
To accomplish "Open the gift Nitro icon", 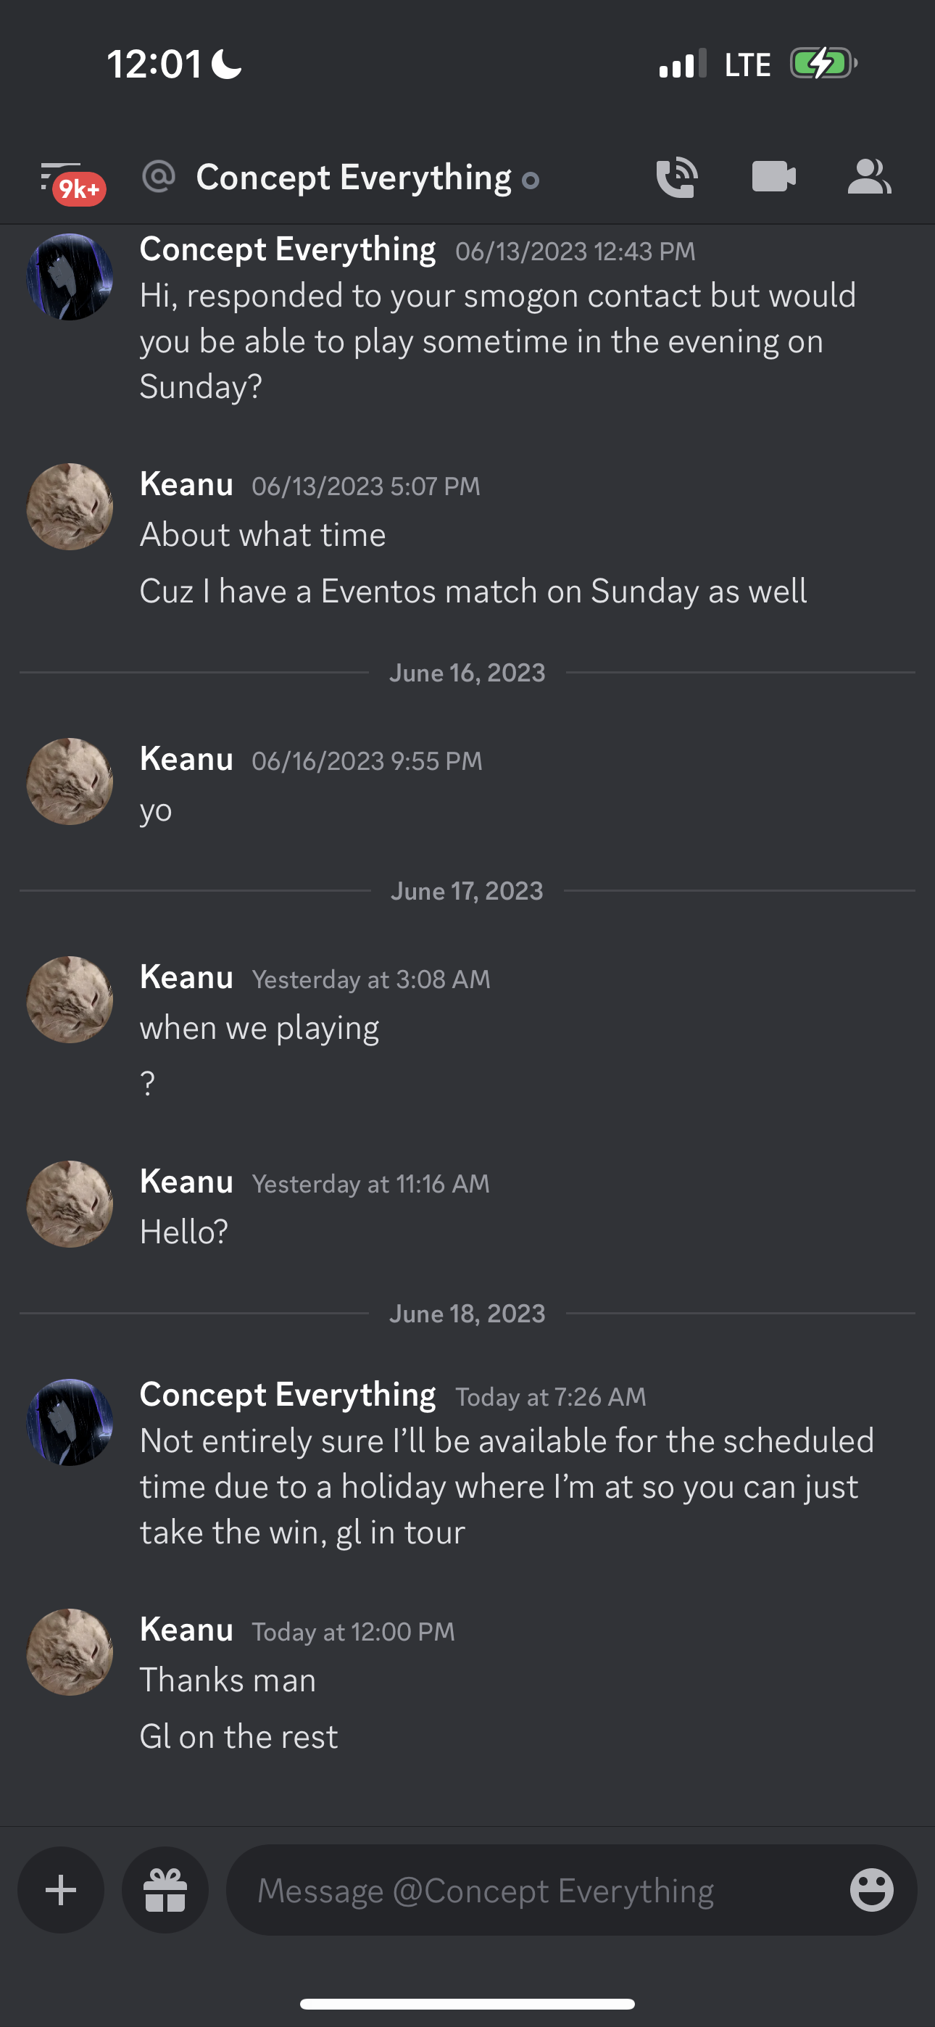I will [165, 1890].
